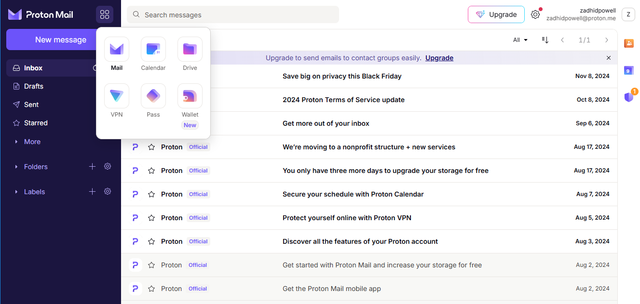Open the All messages filter dropdown

point(520,40)
